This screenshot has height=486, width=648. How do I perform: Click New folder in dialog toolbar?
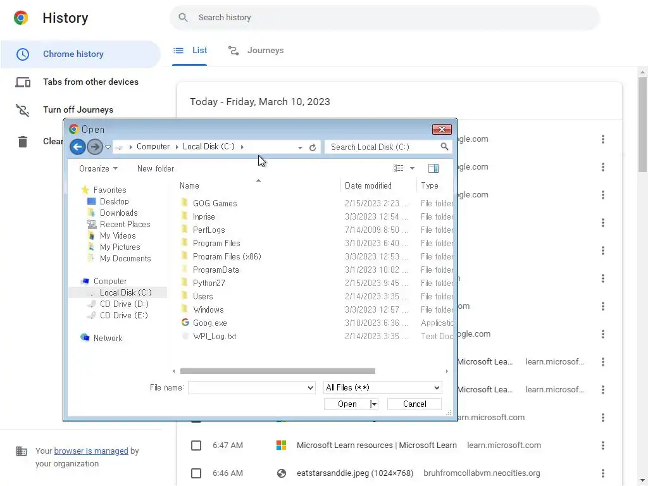coord(156,168)
